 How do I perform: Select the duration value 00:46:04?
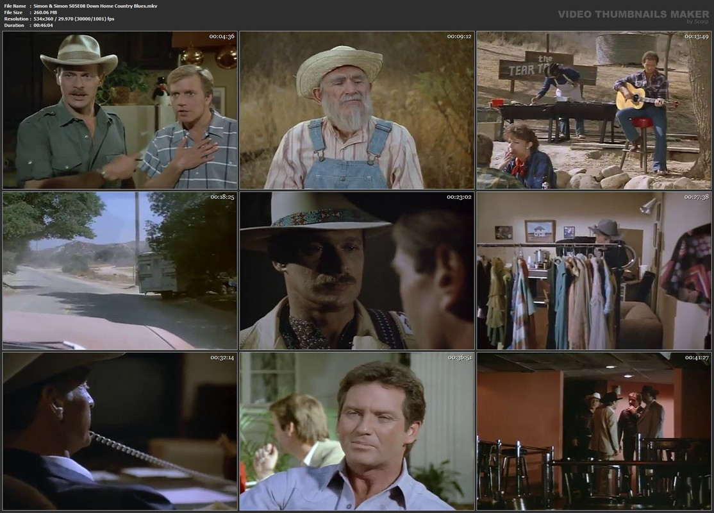tap(43, 25)
